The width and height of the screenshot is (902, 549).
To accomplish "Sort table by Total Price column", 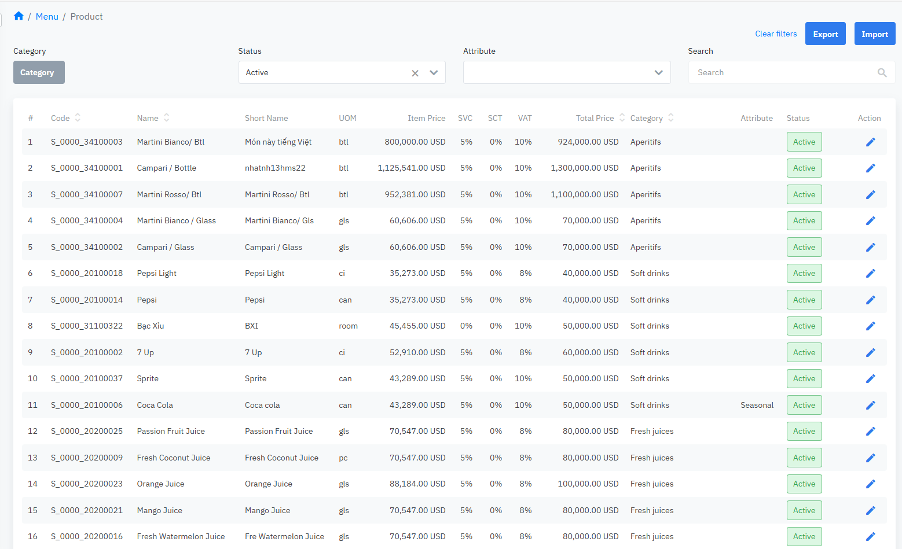I will click(622, 118).
